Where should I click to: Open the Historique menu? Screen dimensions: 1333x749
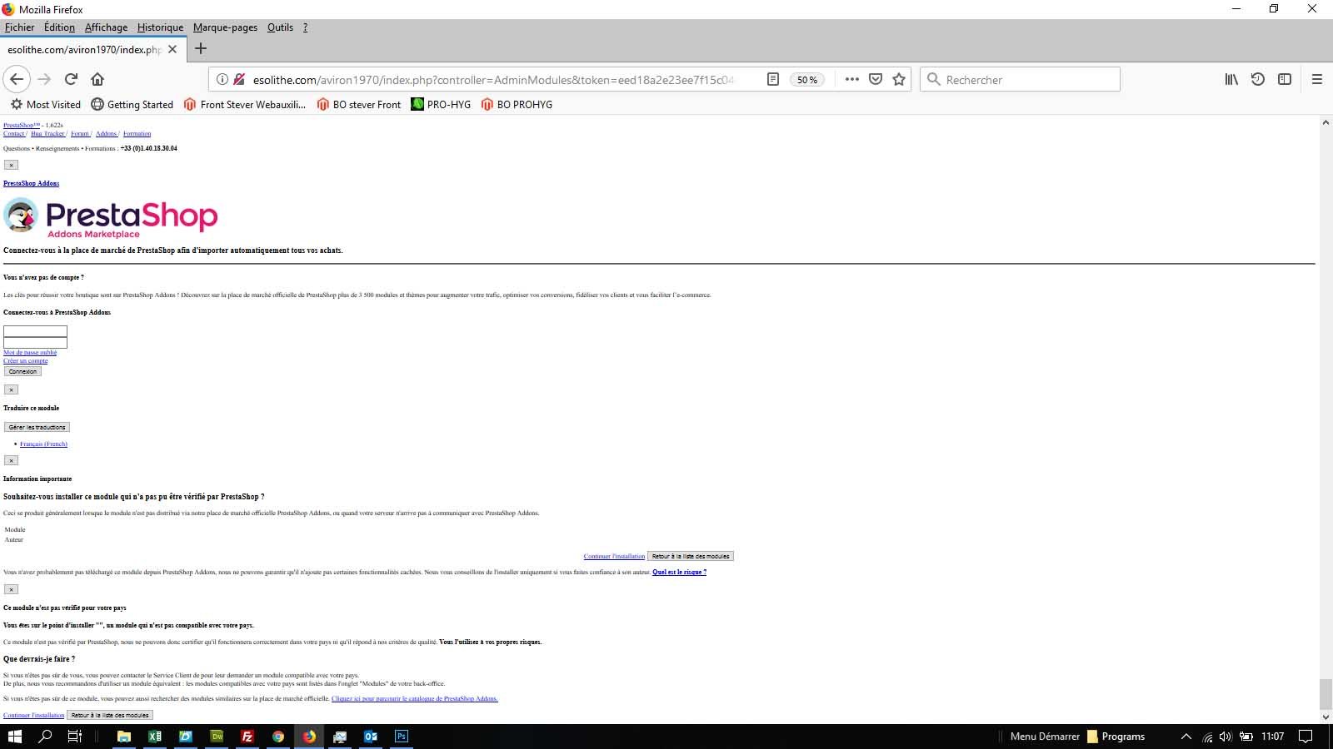point(160,27)
